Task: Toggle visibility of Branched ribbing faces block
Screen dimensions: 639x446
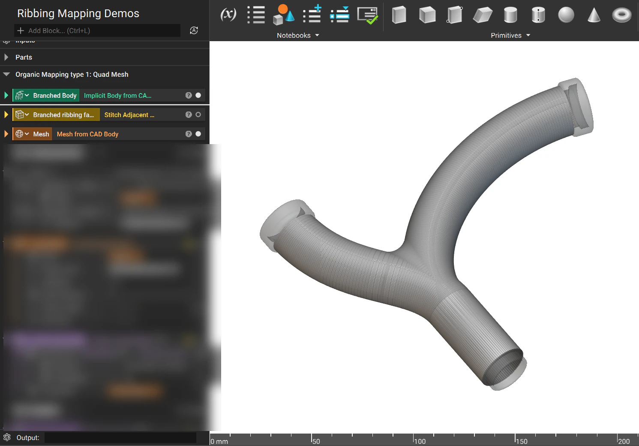Action: pyautogui.click(x=198, y=115)
